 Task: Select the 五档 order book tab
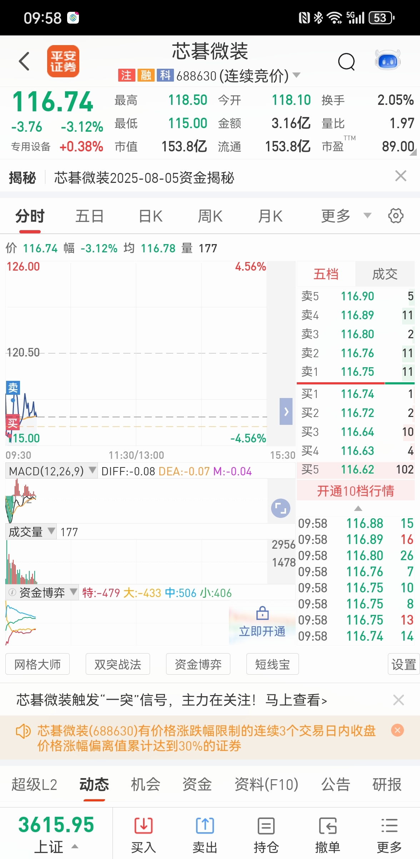click(x=326, y=274)
